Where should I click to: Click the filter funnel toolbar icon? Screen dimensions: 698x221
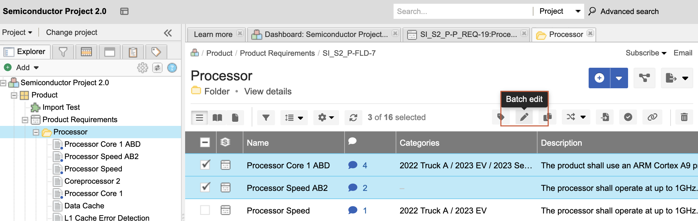coord(266,118)
